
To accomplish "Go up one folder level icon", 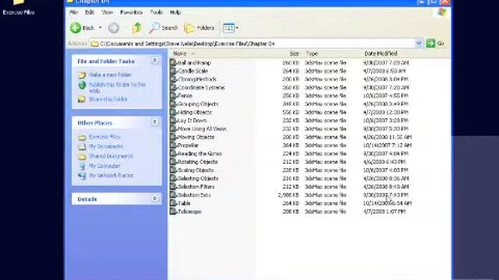I will [x=137, y=28].
